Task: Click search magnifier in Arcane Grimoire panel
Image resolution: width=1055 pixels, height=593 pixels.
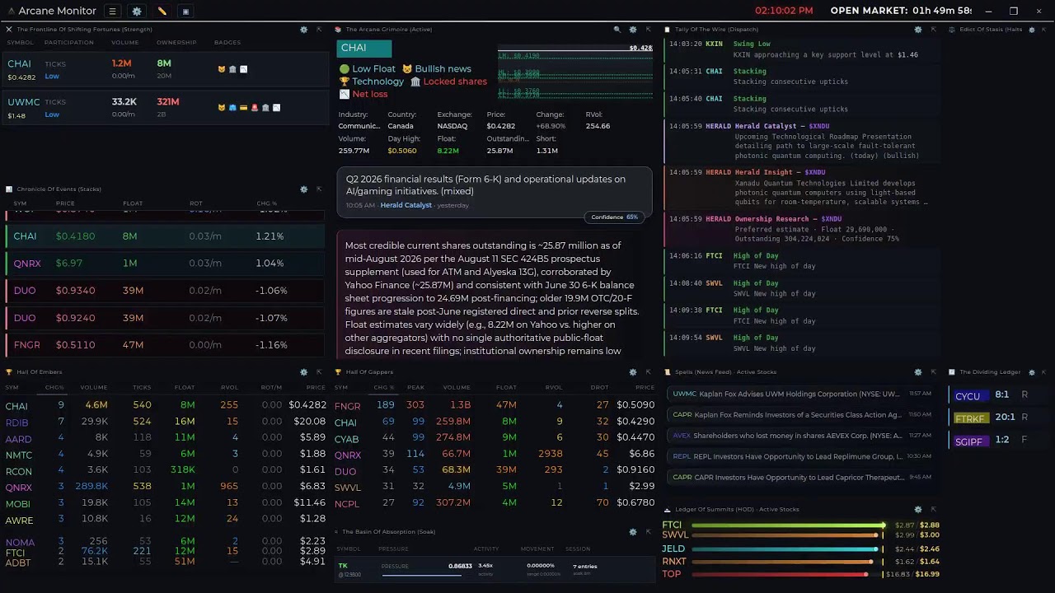Action: tap(617, 29)
